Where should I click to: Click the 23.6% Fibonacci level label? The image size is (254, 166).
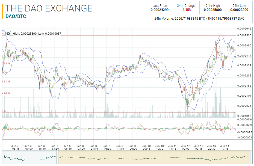pos(6,93)
